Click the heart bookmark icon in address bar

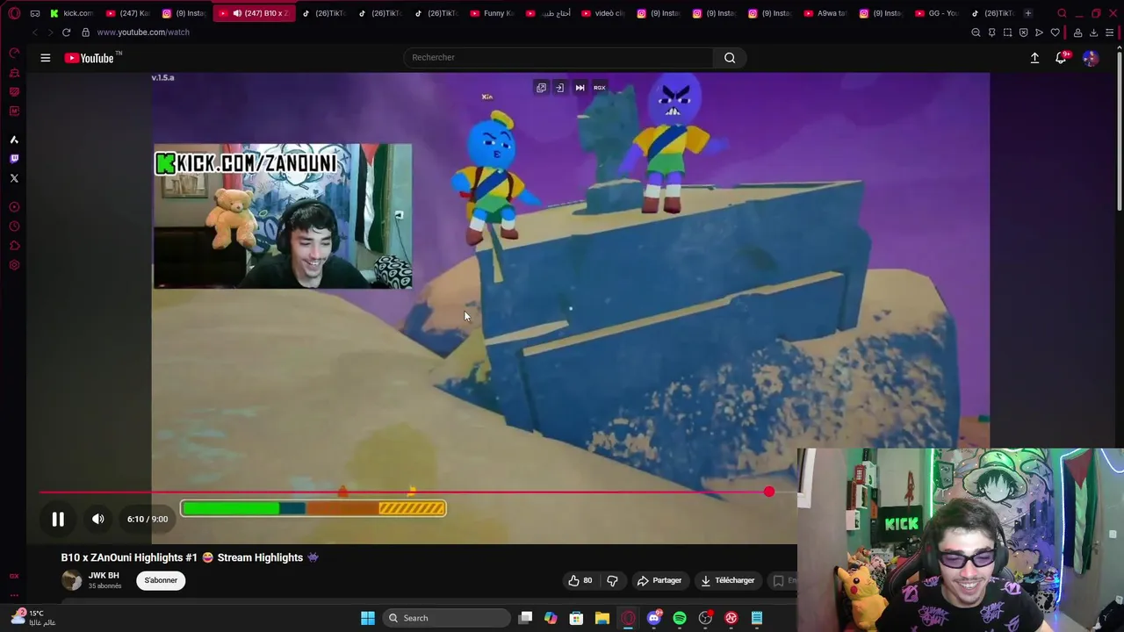tap(1055, 32)
